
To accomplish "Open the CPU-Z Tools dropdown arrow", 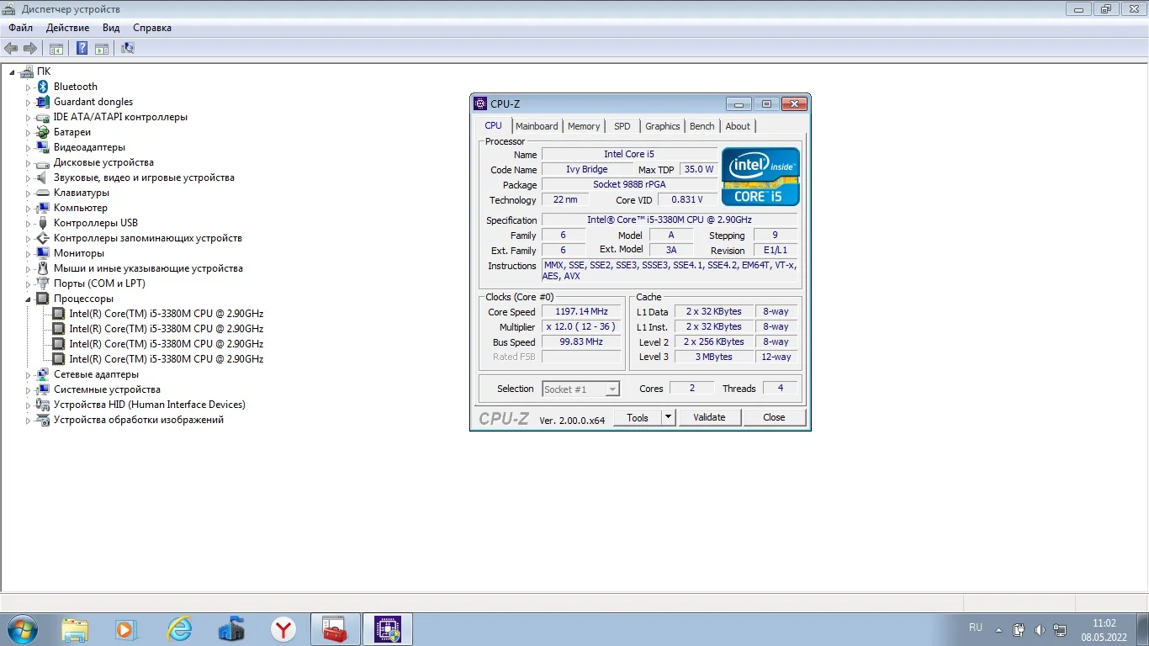I will click(x=668, y=417).
